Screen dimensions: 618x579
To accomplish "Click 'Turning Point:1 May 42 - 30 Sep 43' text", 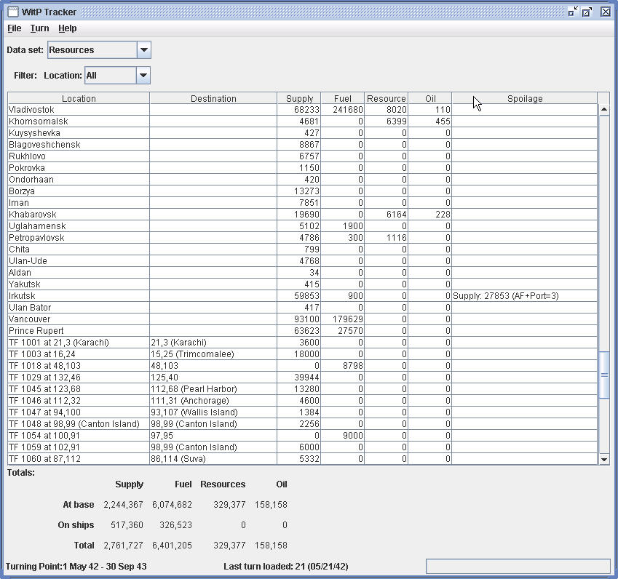I will [x=76, y=567].
